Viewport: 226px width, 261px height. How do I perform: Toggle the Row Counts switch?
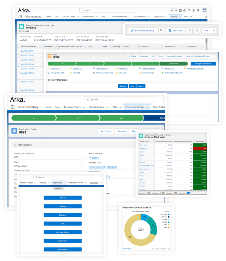(x=148, y=193)
